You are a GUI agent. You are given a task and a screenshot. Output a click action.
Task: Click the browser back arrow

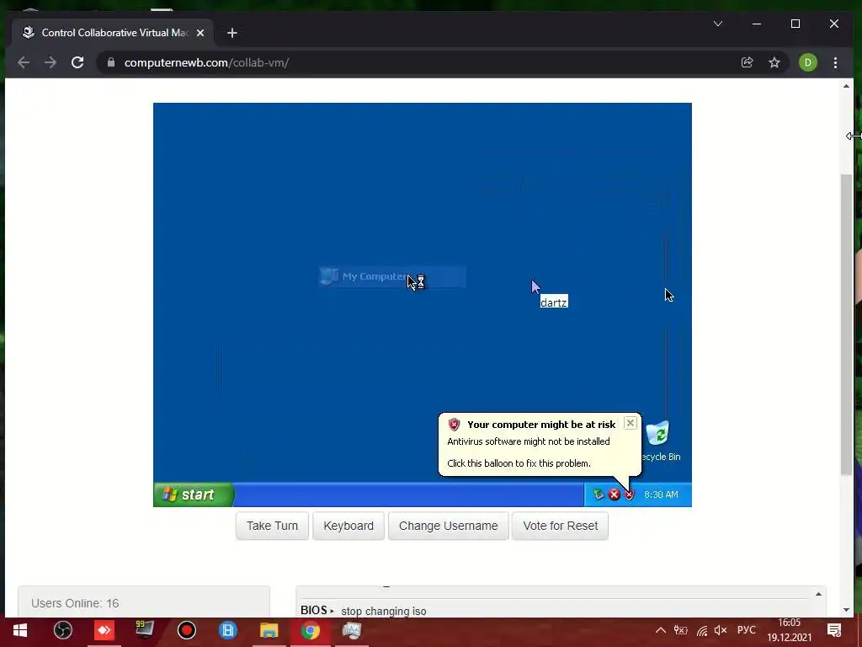(23, 62)
